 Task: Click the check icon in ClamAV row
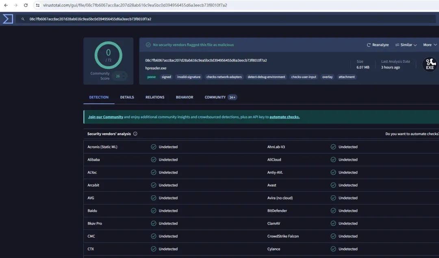coord(333,223)
